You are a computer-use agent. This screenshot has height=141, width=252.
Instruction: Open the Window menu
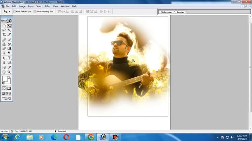tap(65, 6)
